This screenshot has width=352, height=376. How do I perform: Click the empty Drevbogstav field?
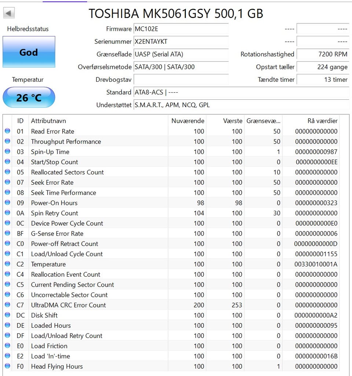(181, 80)
